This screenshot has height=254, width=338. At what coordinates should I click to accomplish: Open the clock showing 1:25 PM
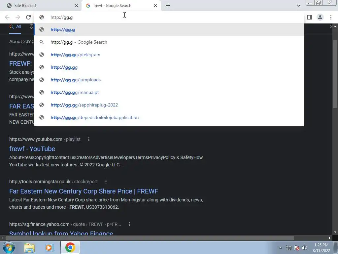pyautogui.click(x=321, y=248)
